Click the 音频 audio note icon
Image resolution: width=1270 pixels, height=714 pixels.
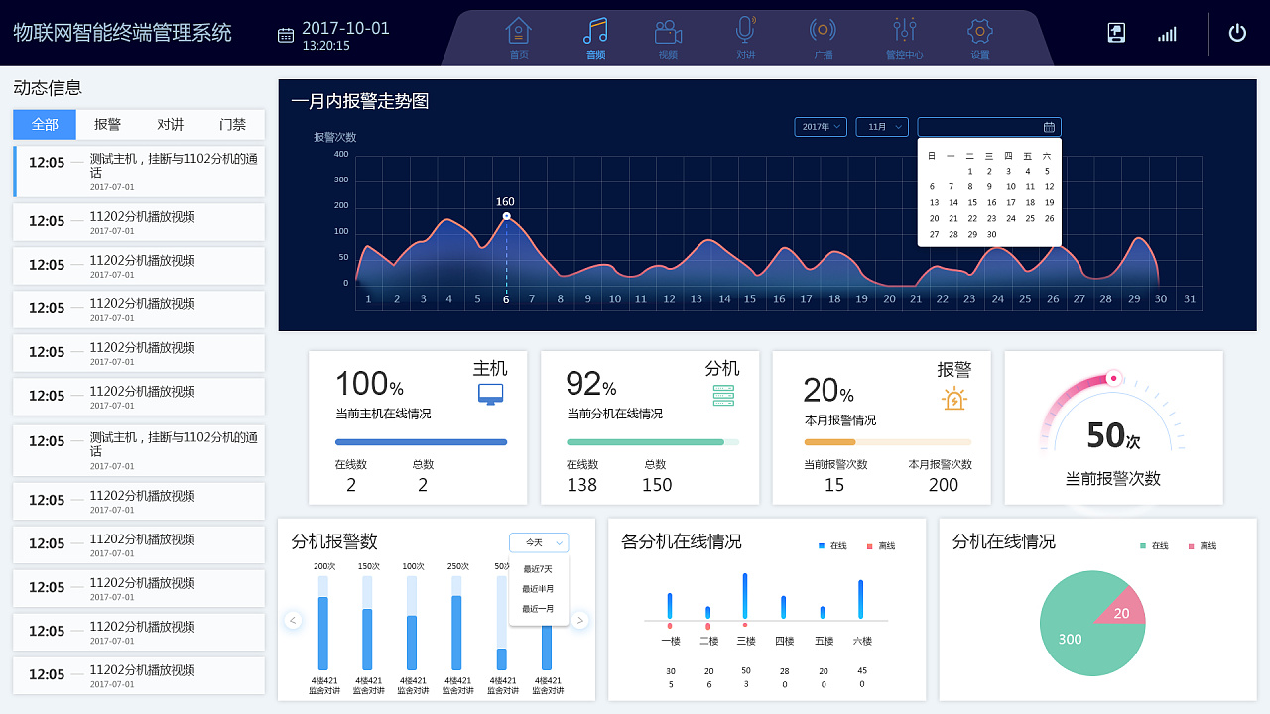[595, 31]
